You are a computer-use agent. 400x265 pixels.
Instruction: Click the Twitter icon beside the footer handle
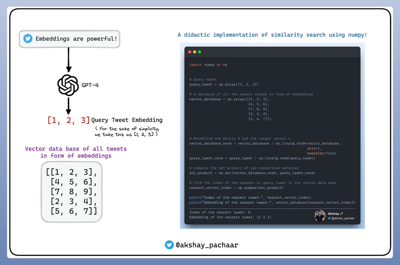click(169, 245)
